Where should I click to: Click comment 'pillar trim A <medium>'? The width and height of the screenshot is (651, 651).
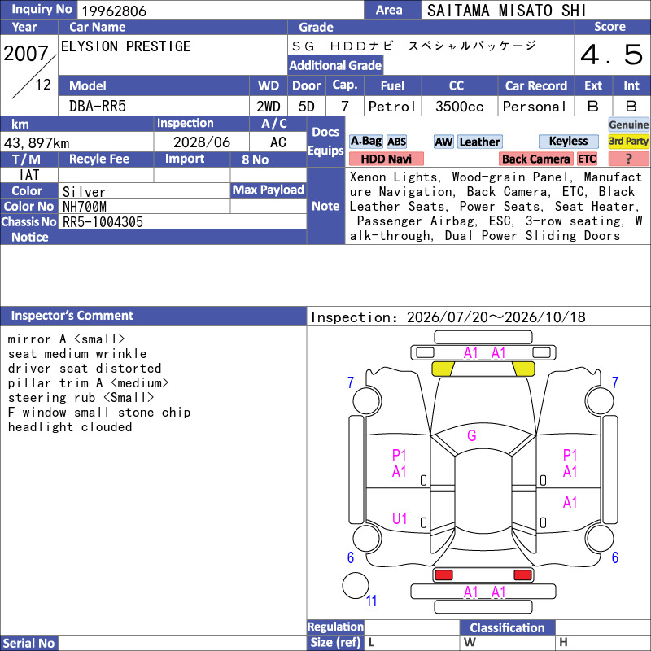click(88, 382)
